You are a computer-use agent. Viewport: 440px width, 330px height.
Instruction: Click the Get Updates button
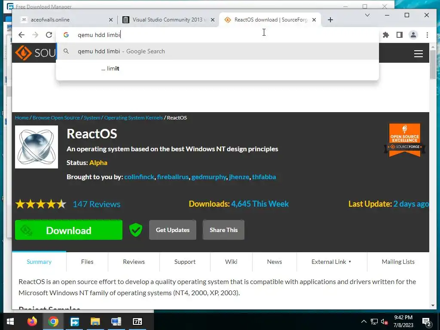tap(173, 230)
